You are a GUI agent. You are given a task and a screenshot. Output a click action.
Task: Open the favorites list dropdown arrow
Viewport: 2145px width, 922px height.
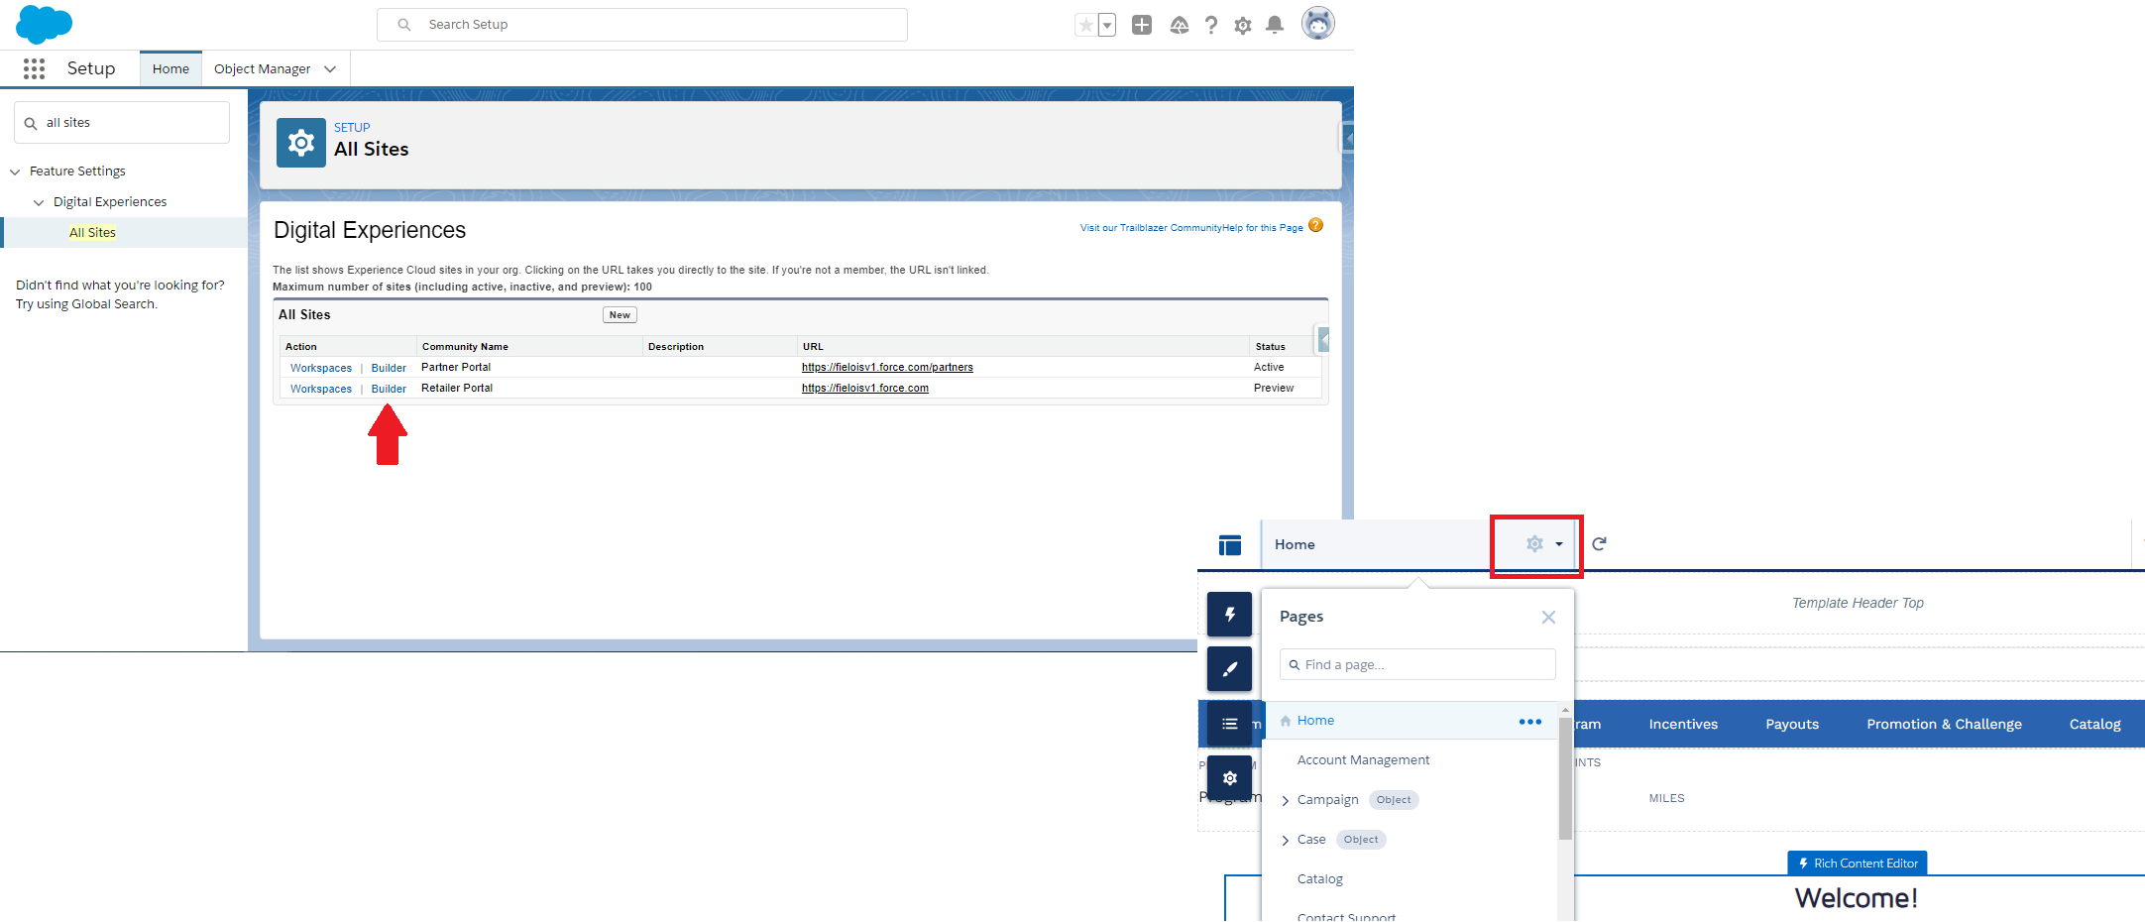point(1107,25)
